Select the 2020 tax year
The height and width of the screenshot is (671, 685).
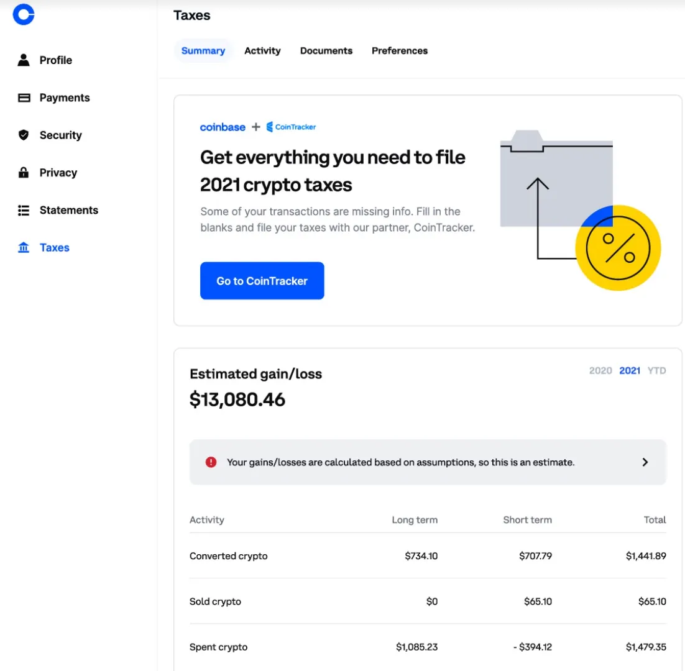click(600, 371)
